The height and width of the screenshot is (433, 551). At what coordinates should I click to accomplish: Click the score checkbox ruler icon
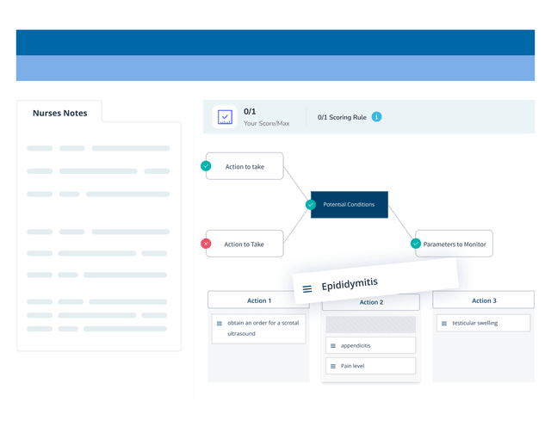pyautogui.click(x=225, y=117)
